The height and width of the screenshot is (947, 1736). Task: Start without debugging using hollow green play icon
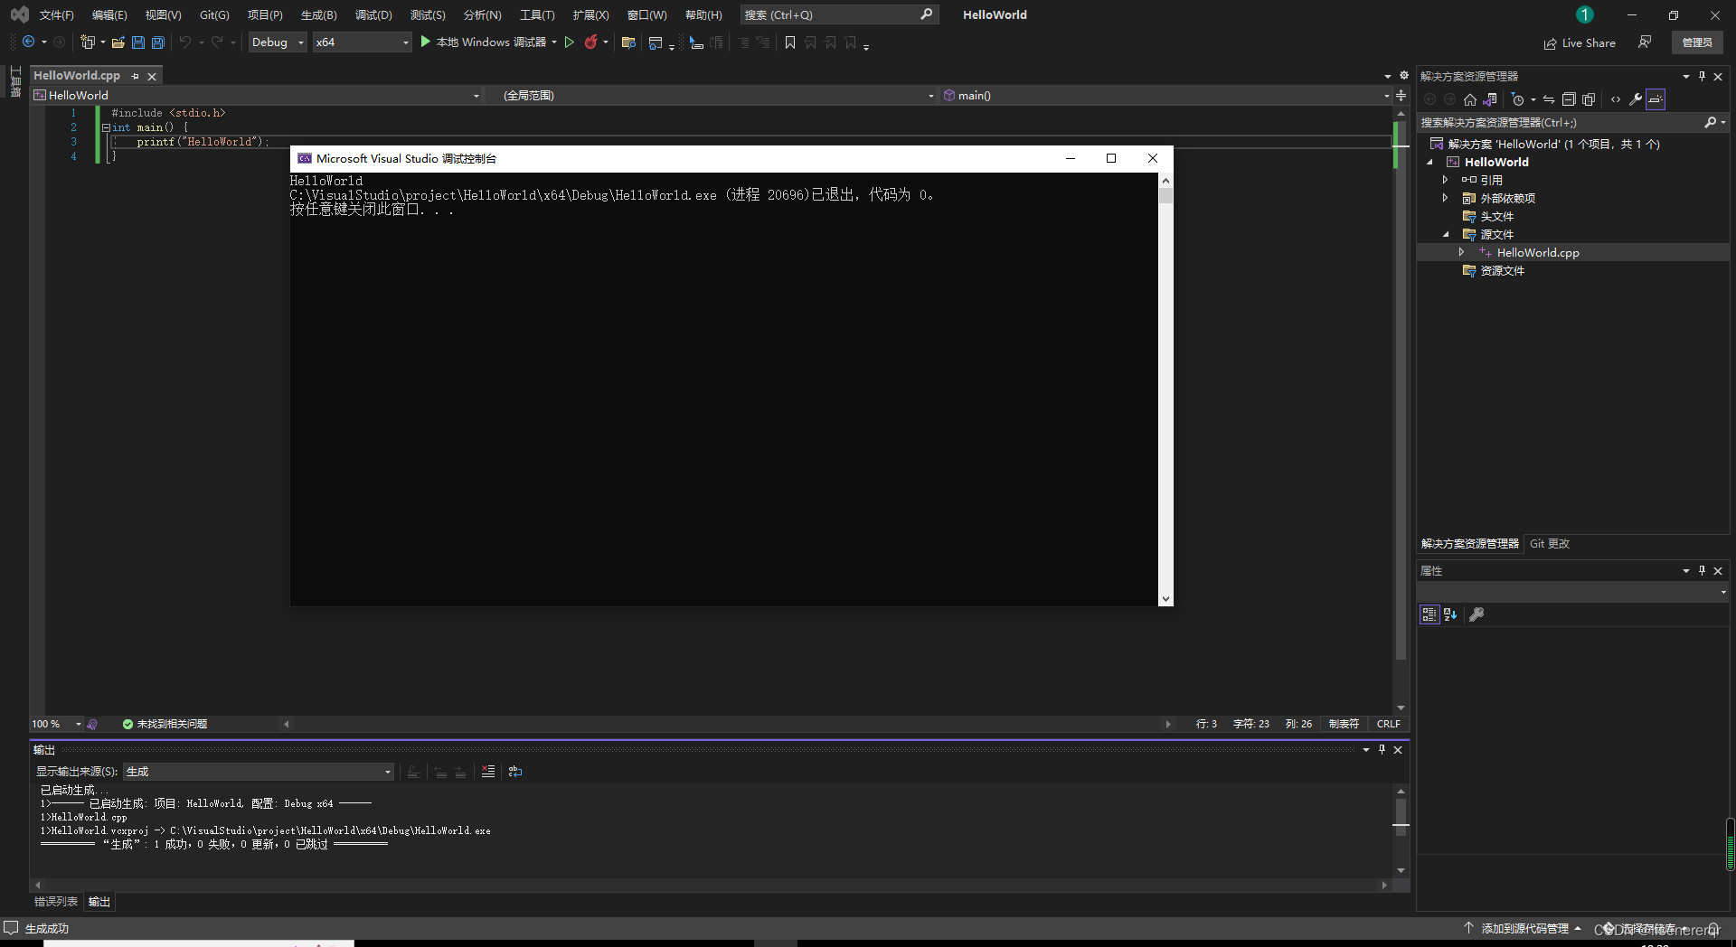pos(570,42)
